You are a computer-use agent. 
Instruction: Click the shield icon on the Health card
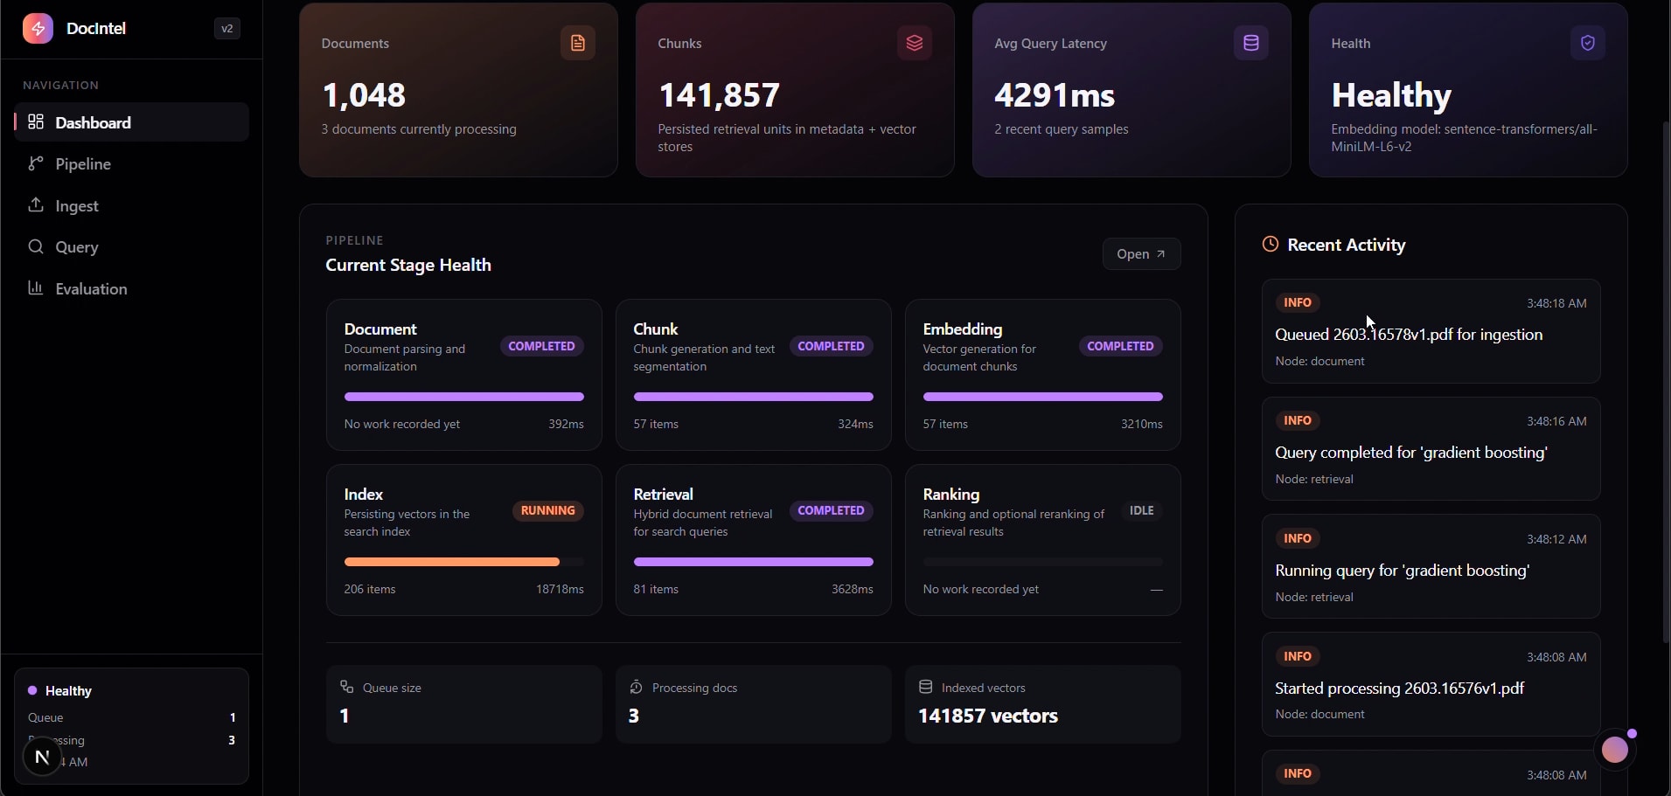point(1586,42)
